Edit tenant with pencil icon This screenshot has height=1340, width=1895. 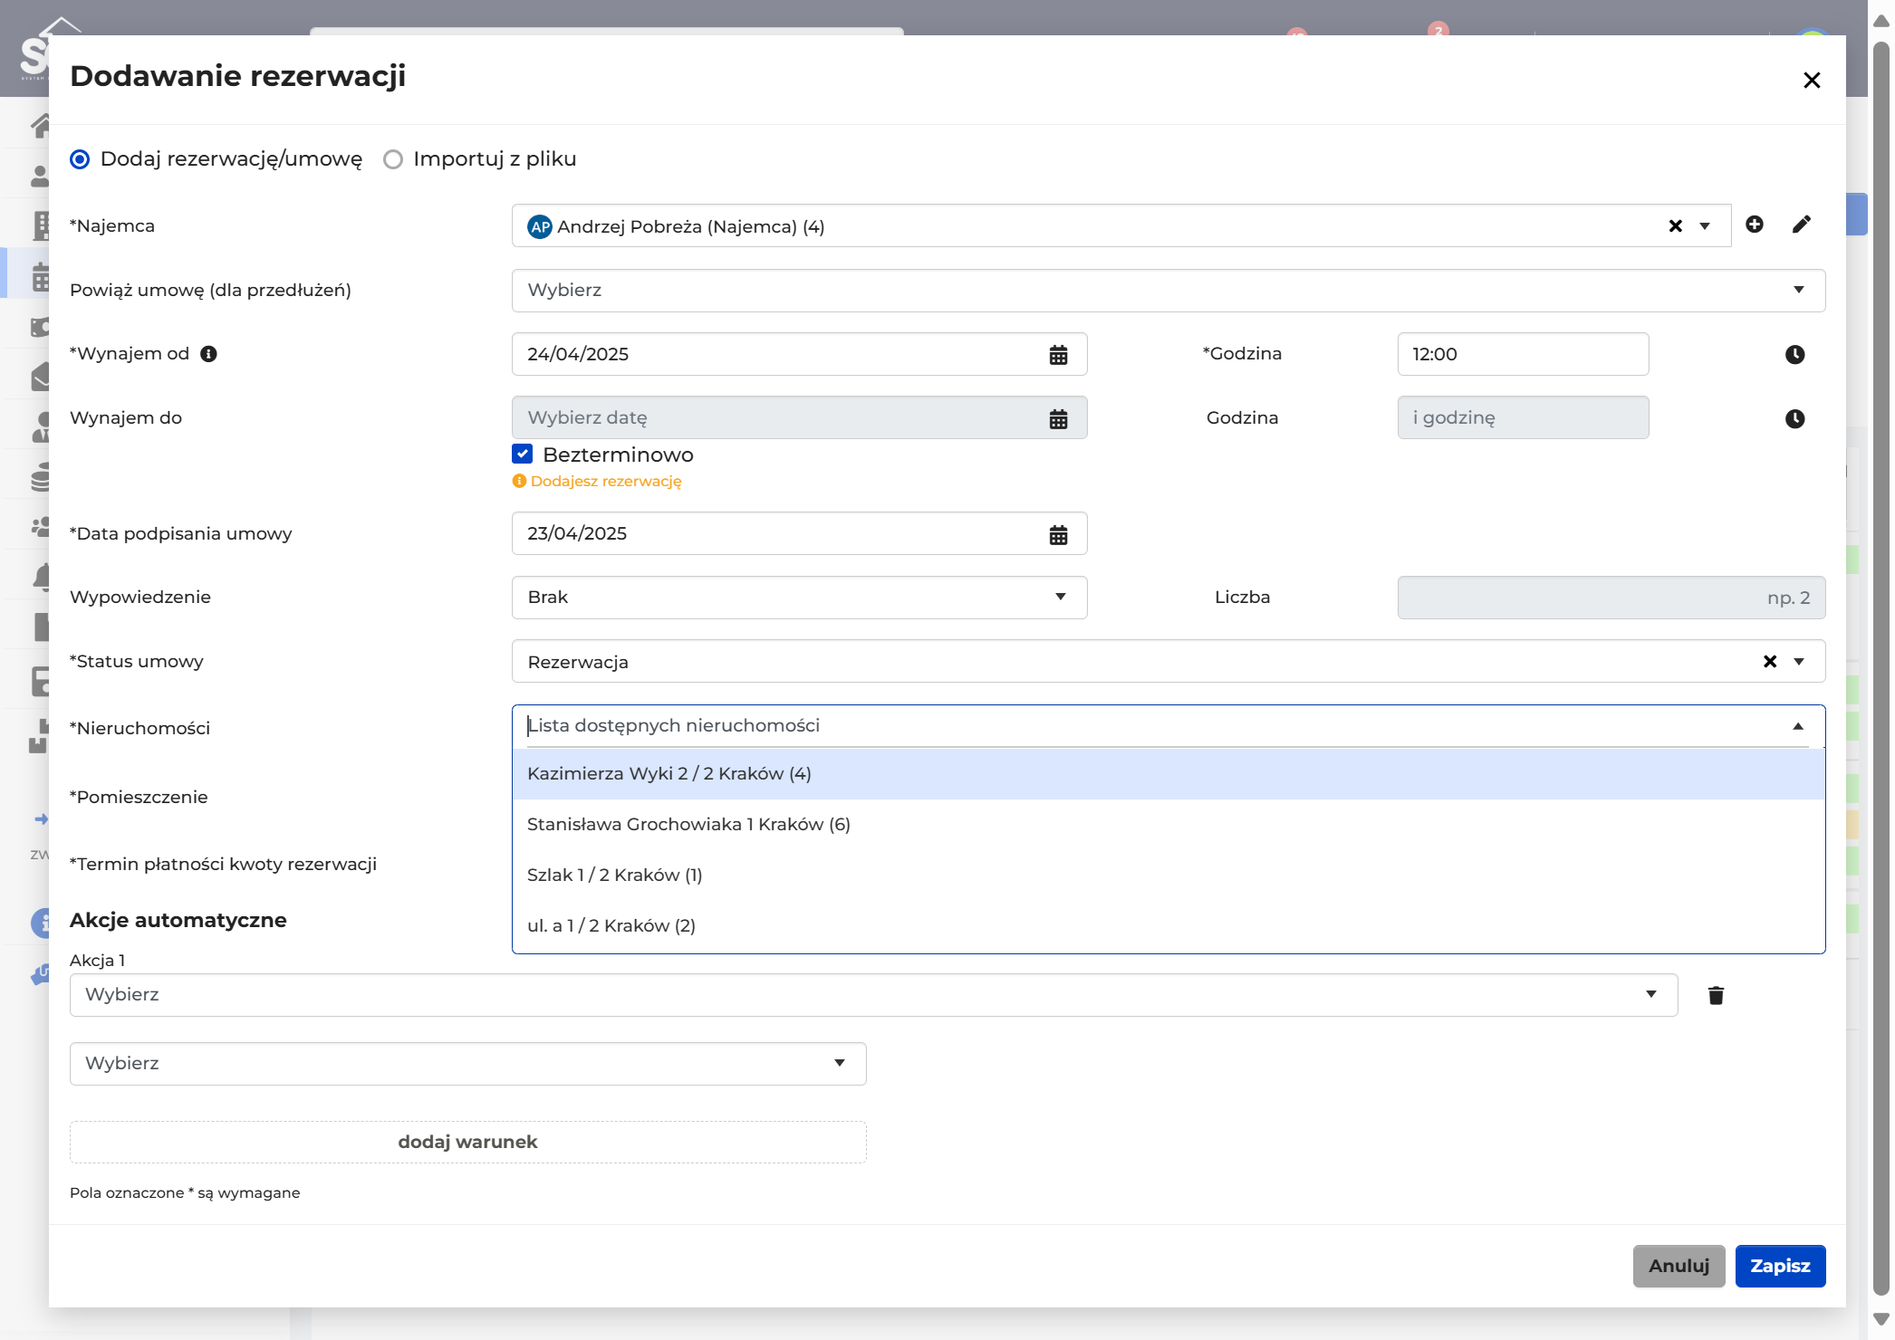point(1802,225)
